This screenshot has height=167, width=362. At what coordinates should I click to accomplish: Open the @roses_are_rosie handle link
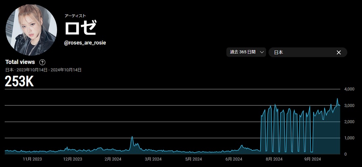point(85,43)
